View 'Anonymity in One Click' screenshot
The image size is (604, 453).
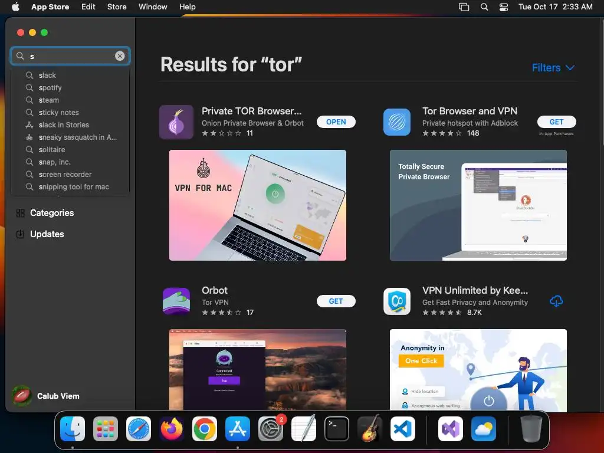(478, 370)
